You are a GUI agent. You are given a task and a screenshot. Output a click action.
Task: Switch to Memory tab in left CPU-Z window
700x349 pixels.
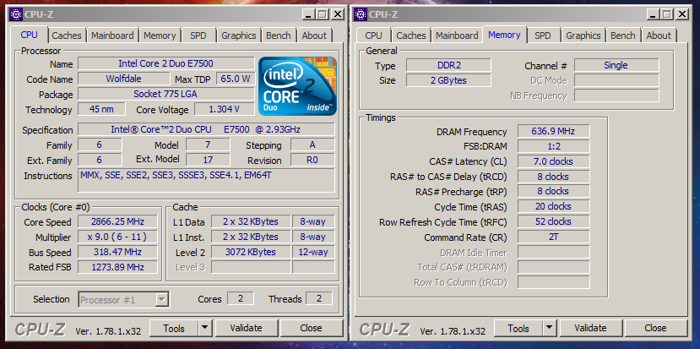(160, 35)
